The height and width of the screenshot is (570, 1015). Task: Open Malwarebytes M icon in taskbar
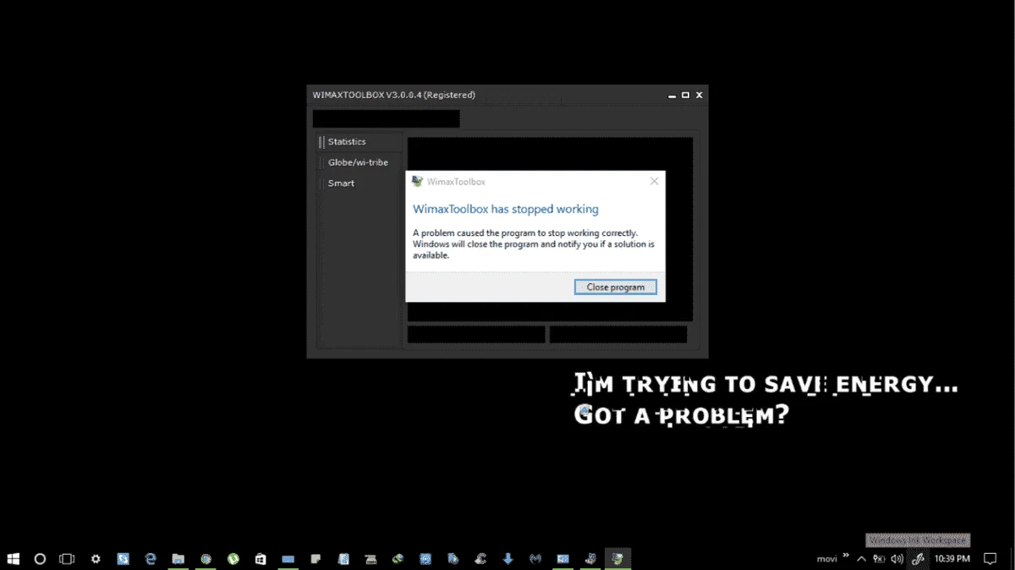coord(535,559)
